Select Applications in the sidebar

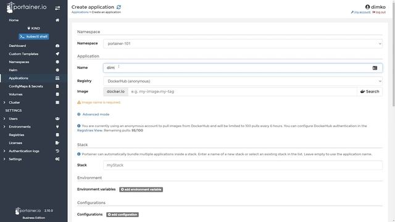(x=19, y=78)
